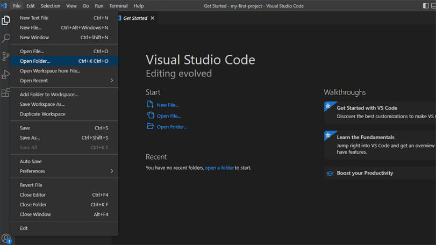436x245 pixels.
Task: Open the File menu
Action: 17,6
